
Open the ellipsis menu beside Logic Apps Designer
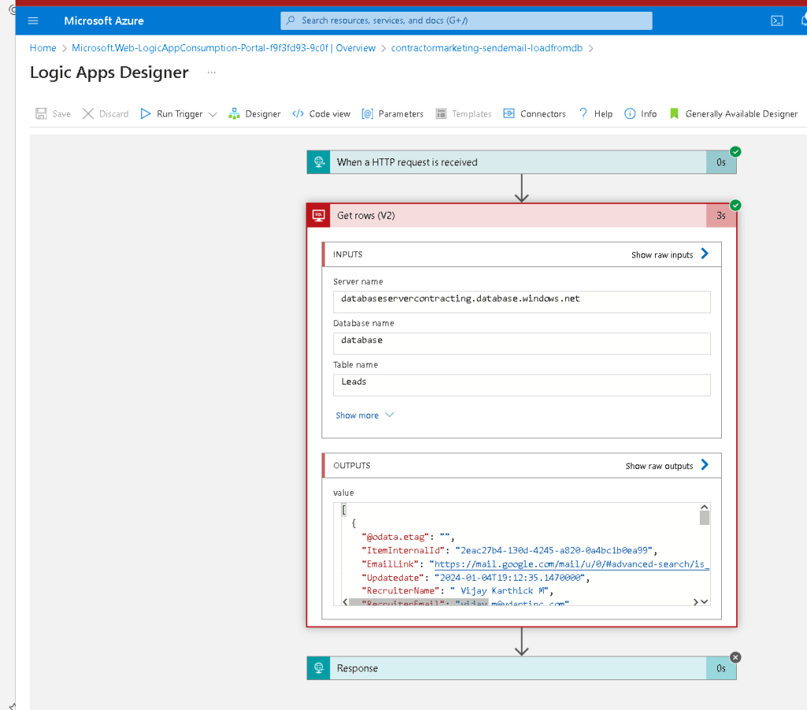211,72
